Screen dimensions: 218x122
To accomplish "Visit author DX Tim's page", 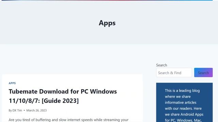I will tap(17, 110).
